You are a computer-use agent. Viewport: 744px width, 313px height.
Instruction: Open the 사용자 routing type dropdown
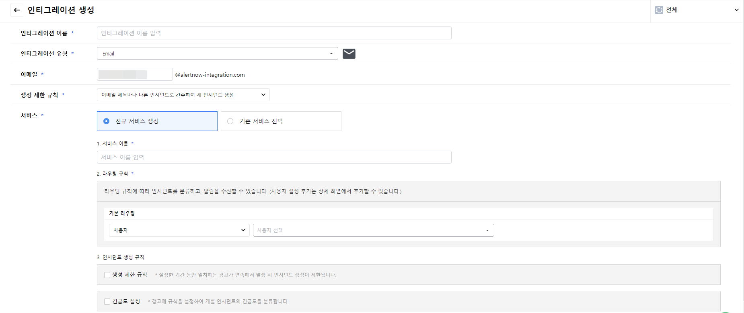(x=179, y=230)
